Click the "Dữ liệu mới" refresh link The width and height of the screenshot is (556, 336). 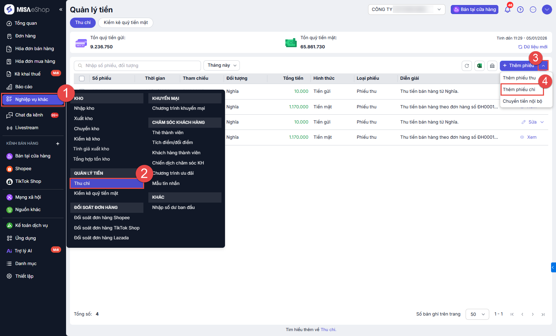533,47
